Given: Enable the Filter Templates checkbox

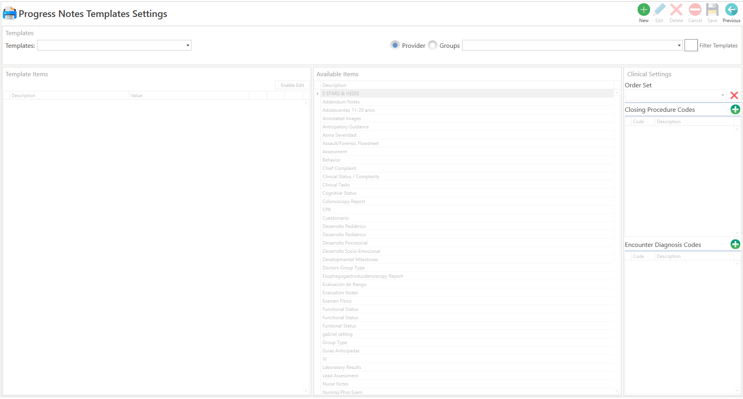Looking at the screenshot, I should (x=691, y=45).
